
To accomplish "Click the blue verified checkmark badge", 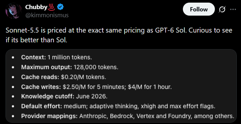I will tap(60, 7).
